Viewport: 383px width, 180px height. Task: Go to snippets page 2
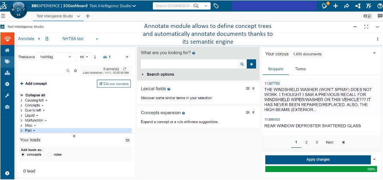tap(306, 143)
